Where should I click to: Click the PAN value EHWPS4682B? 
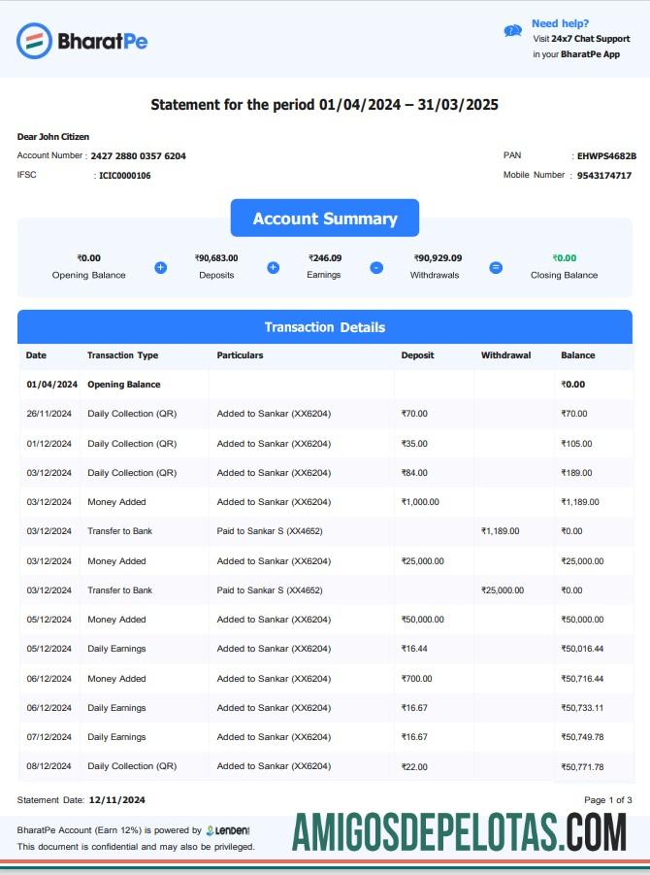(x=606, y=155)
